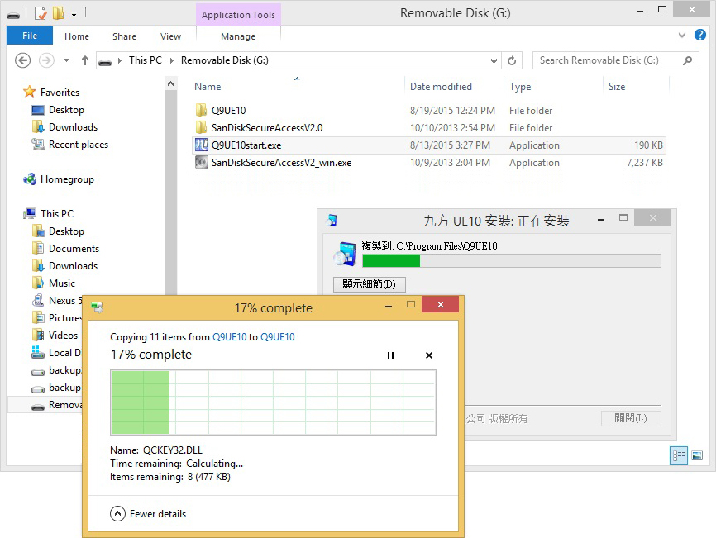Open Music folder under This PC
This screenshot has height=538, width=716.
[x=62, y=283]
